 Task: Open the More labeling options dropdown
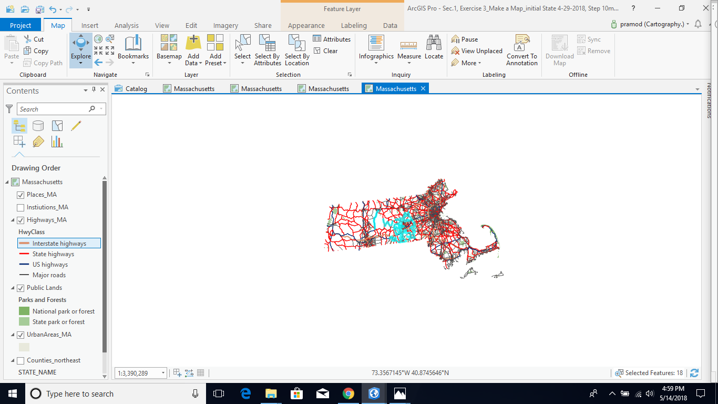coord(466,63)
